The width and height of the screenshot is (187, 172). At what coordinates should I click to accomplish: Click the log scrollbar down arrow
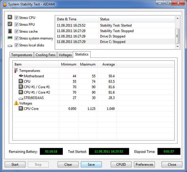(x=177, y=46)
